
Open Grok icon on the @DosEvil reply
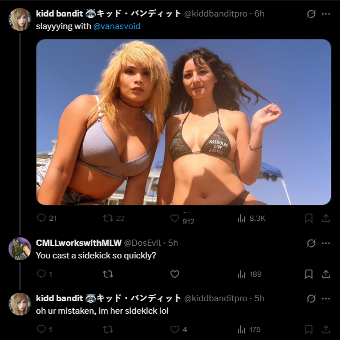[311, 243]
